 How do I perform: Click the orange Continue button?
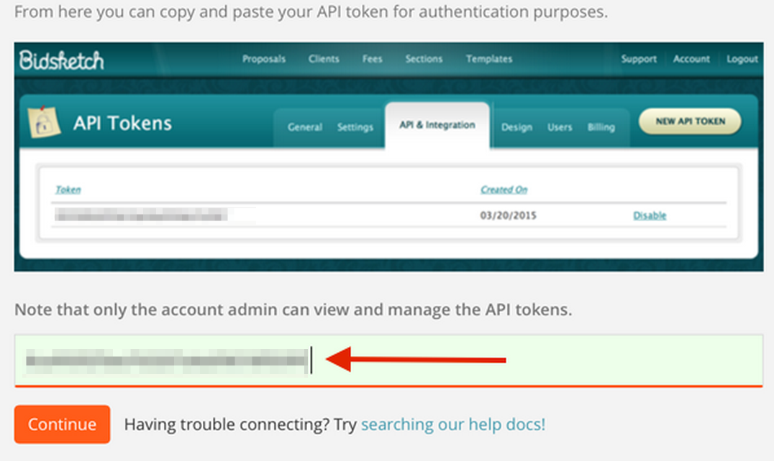(x=62, y=424)
